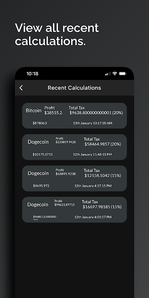Select the Recent Calculations title
Image resolution: width=149 pixels, height=298 pixels.
(74, 88)
